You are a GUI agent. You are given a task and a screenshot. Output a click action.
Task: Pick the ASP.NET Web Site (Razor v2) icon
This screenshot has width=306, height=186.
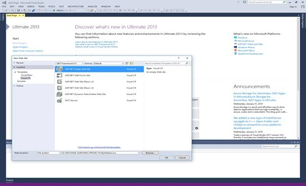(59, 82)
